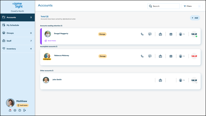
Task: Click CareCo North organization name
Action: click(17, 11)
